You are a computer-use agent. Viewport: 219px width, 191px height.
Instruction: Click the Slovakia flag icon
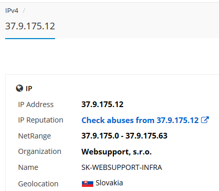tap(88, 183)
